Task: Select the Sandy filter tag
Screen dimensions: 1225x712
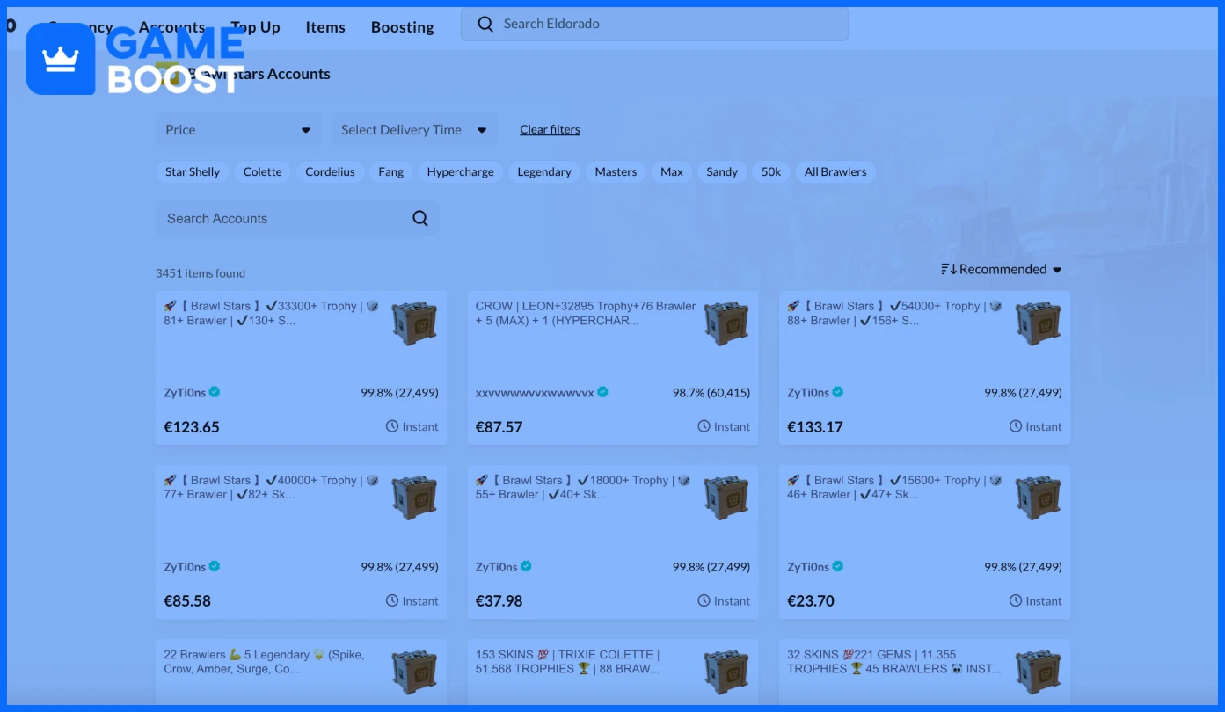Action: (x=722, y=171)
